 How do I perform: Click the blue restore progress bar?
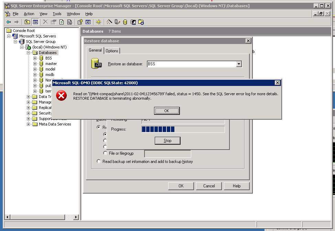[158, 129]
